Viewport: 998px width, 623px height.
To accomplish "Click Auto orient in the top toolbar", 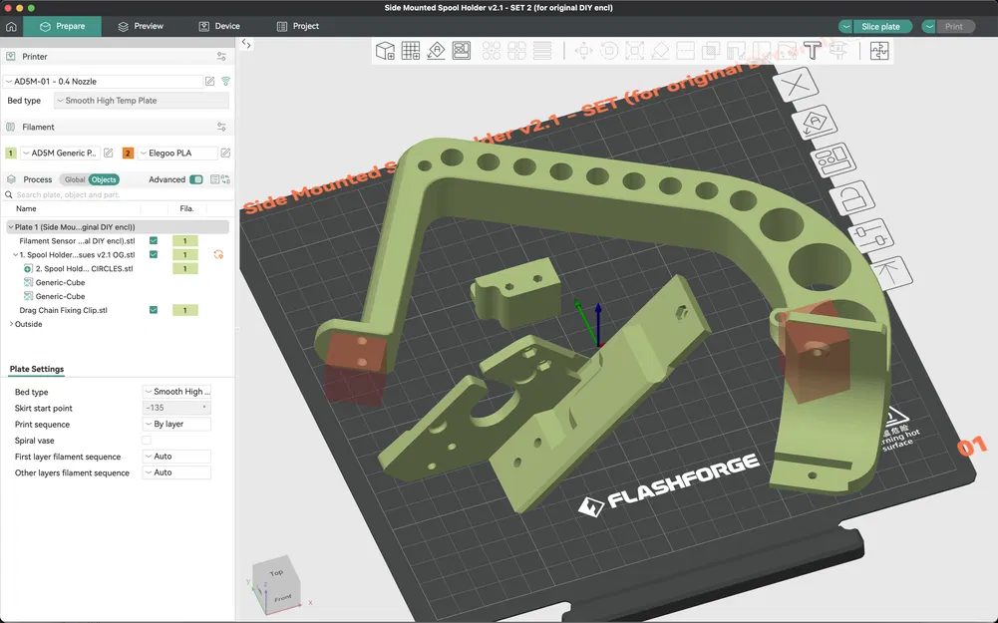I will click(436, 50).
